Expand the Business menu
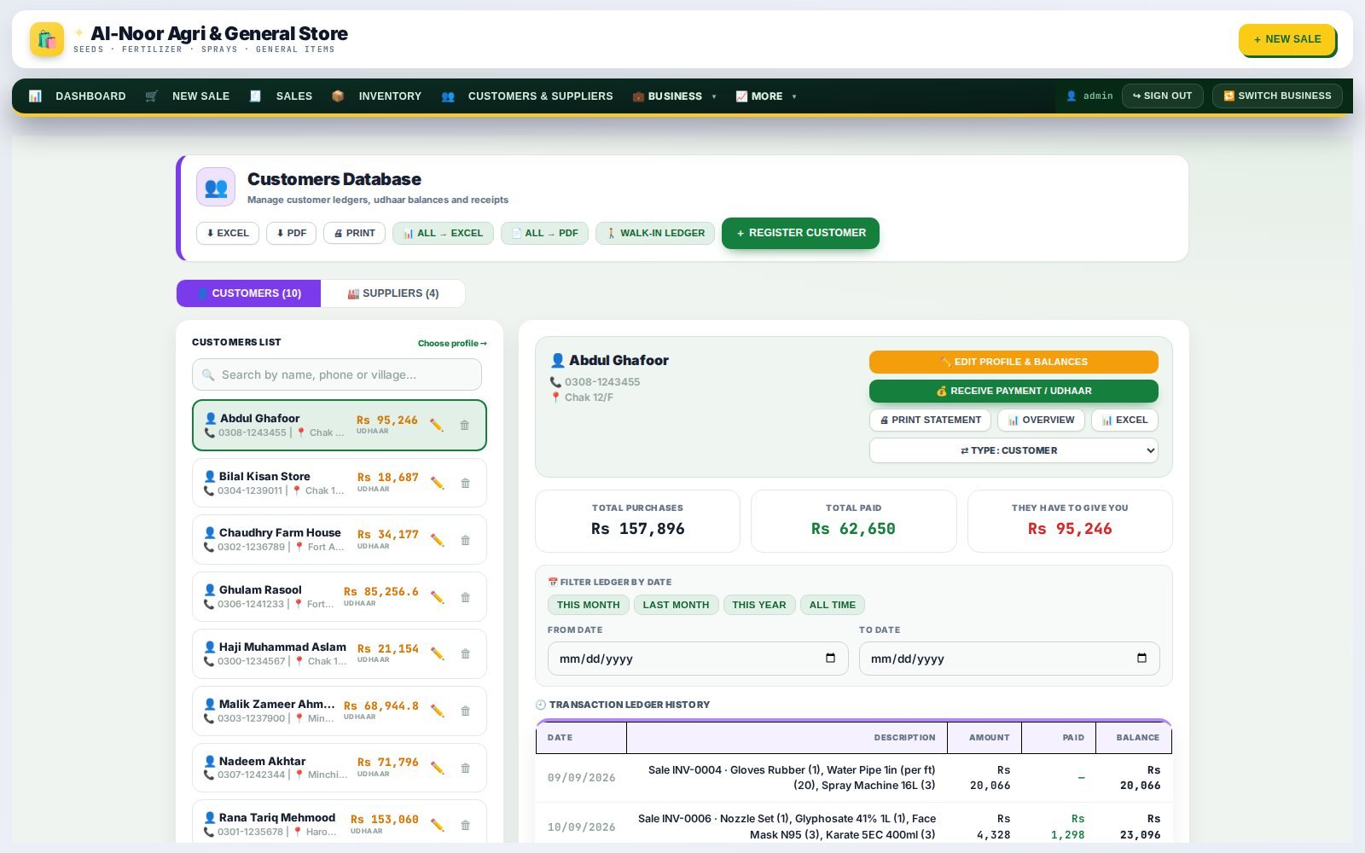This screenshot has height=853, width=1365. 674,96
